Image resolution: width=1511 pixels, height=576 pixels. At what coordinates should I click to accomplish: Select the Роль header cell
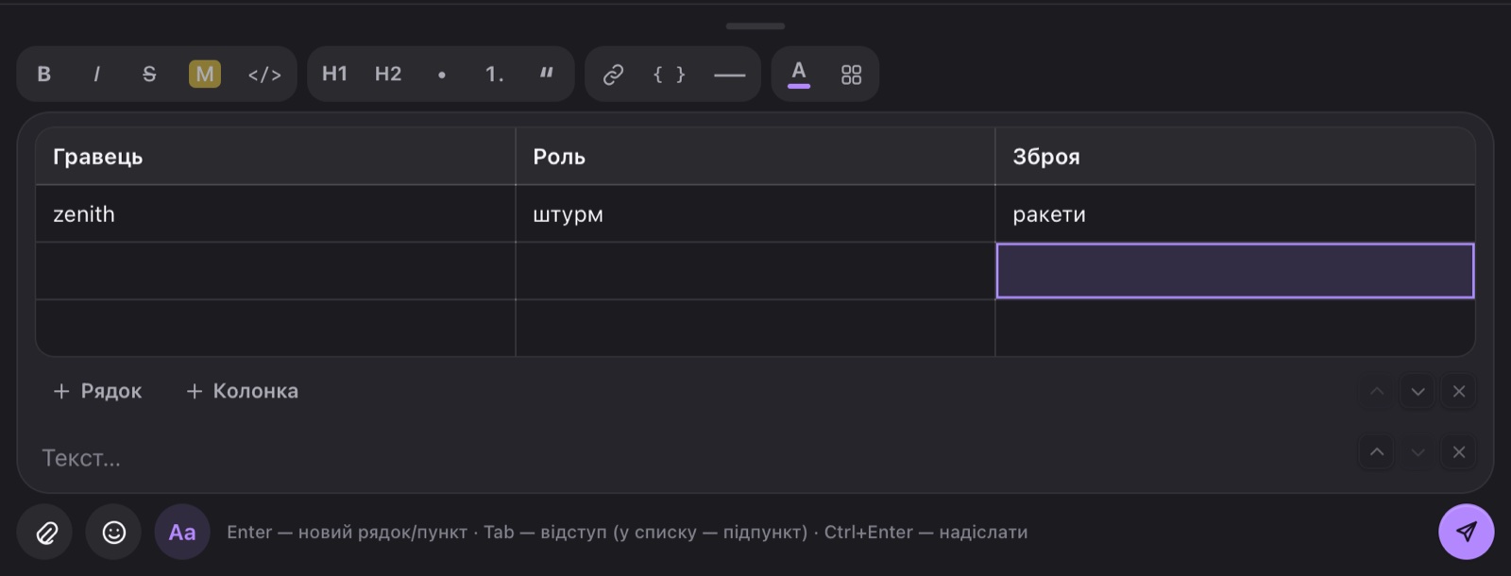[755, 157]
